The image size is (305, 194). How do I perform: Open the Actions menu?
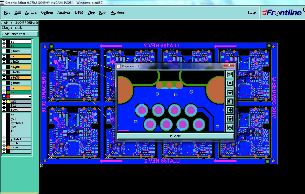tap(31, 12)
